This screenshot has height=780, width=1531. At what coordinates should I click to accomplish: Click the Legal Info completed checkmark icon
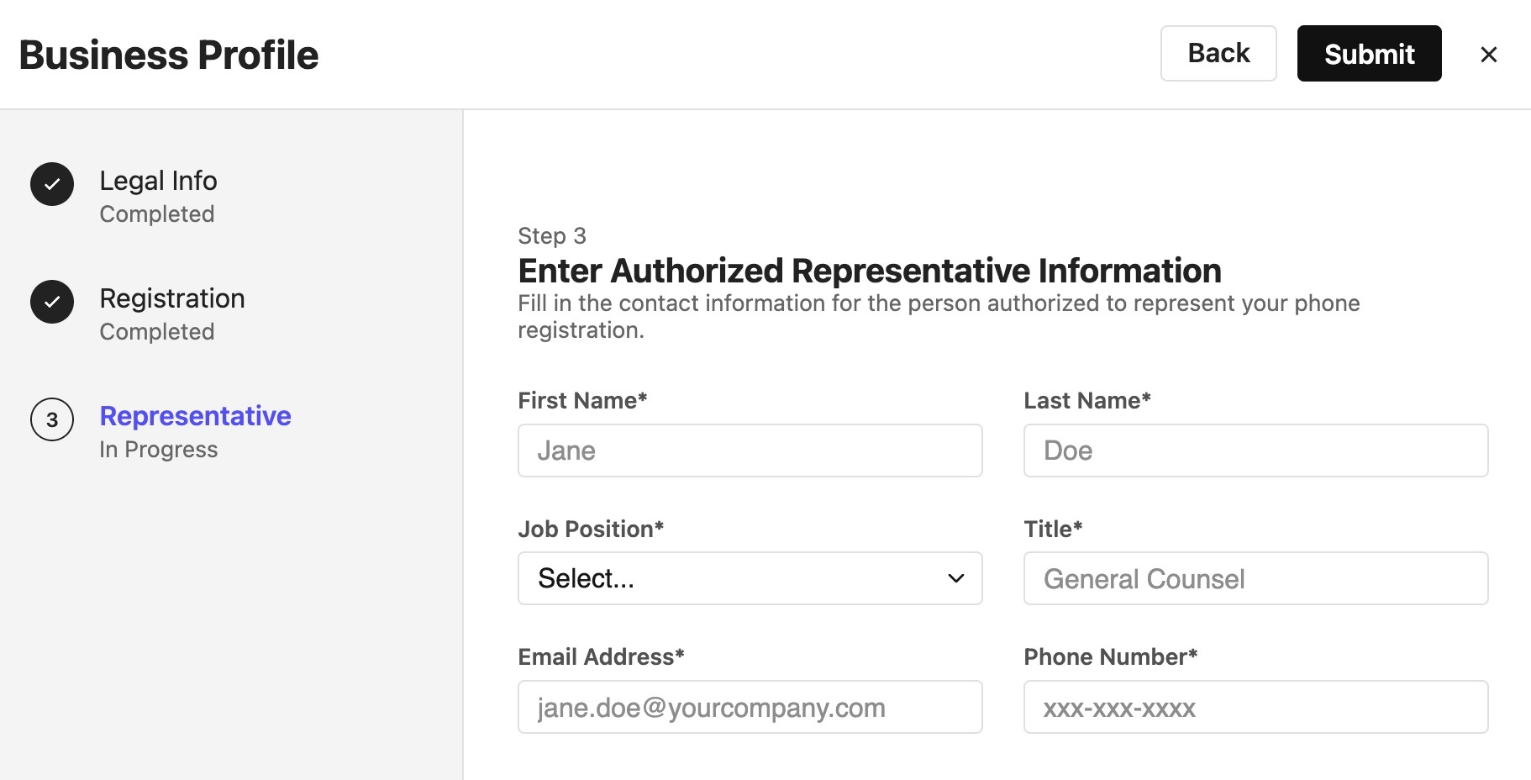[52, 184]
